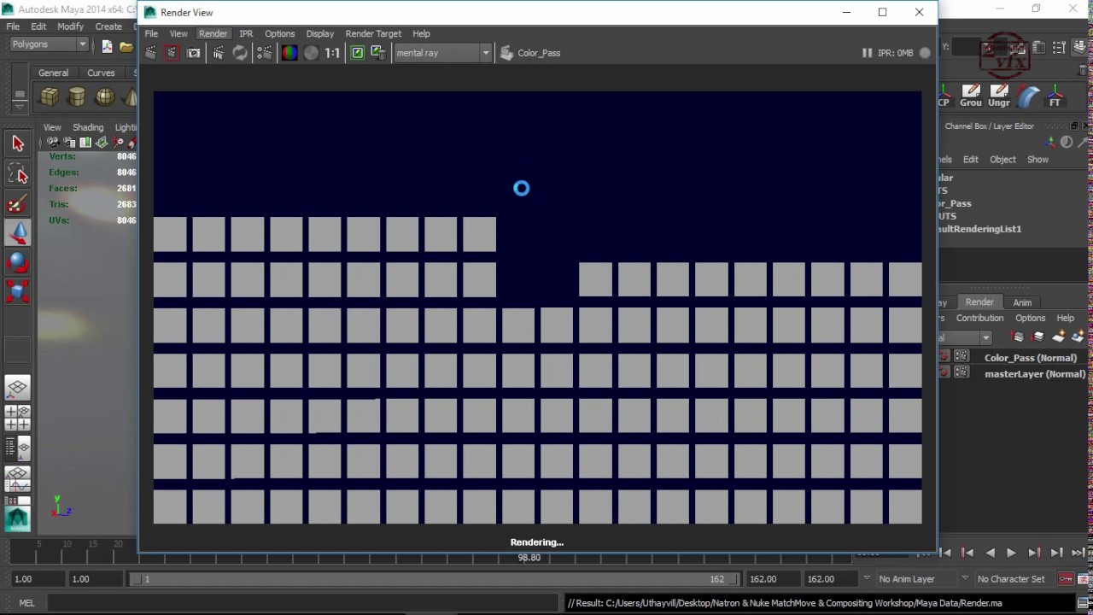This screenshot has height=615, width=1093.
Task: Open the Shading menu in viewport panel
Action: tap(88, 127)
